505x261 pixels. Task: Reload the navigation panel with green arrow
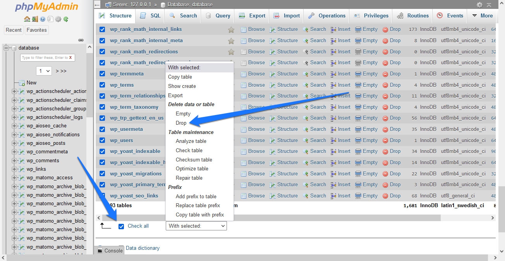(x=66, y=19)
